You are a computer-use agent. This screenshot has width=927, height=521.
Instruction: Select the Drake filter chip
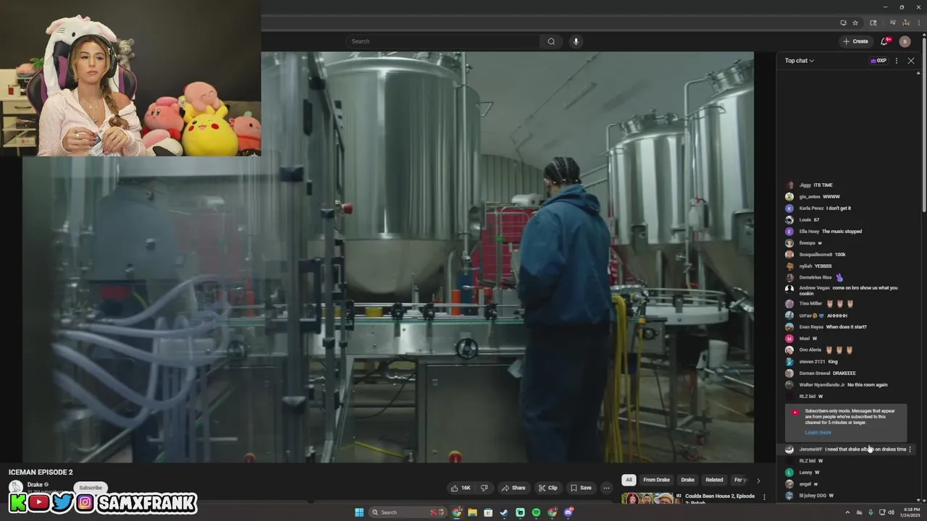tap(687, 480)
